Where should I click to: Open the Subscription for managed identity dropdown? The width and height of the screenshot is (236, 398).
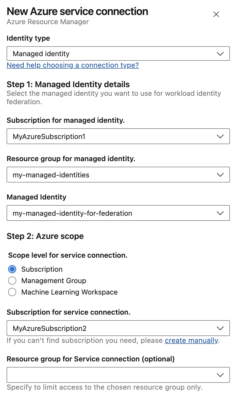point(118,136)
